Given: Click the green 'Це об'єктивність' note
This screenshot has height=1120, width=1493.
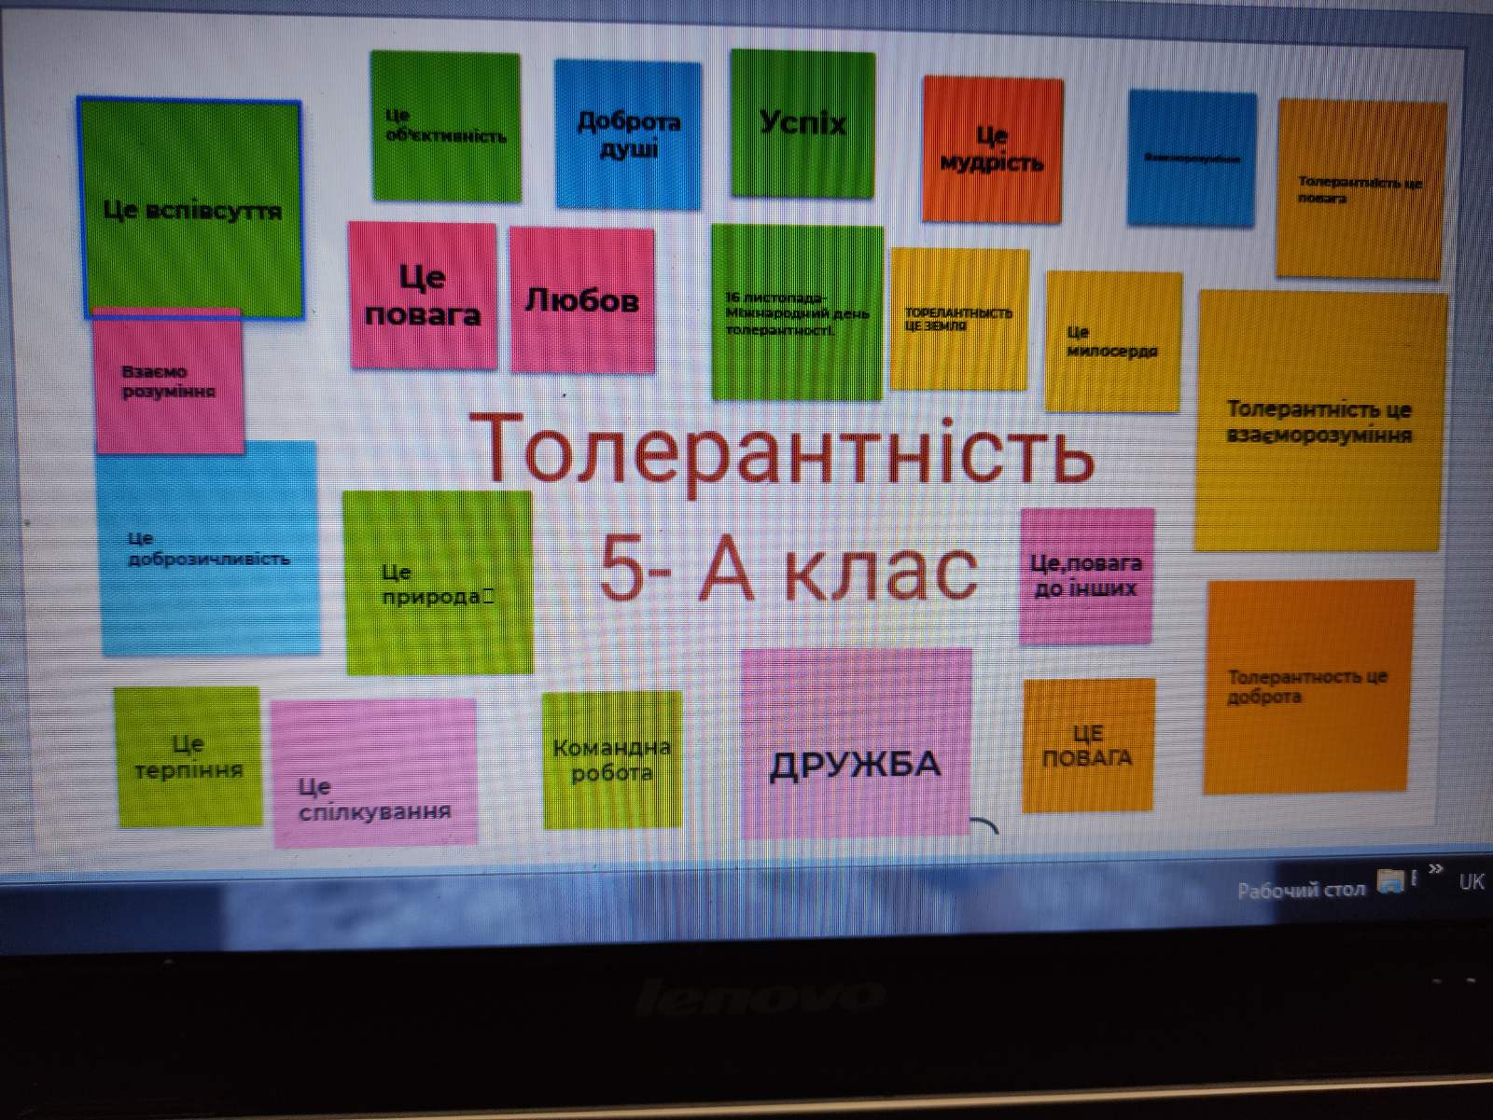Looking at the screenshot, I should point(446,127).
